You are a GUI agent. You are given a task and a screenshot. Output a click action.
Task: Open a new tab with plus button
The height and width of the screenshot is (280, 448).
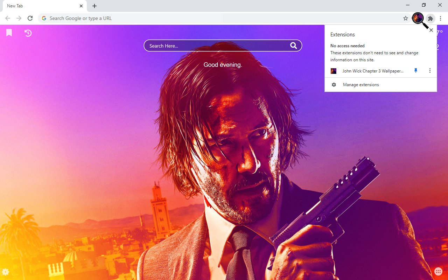pyautogui.click(x=94, y=6)
